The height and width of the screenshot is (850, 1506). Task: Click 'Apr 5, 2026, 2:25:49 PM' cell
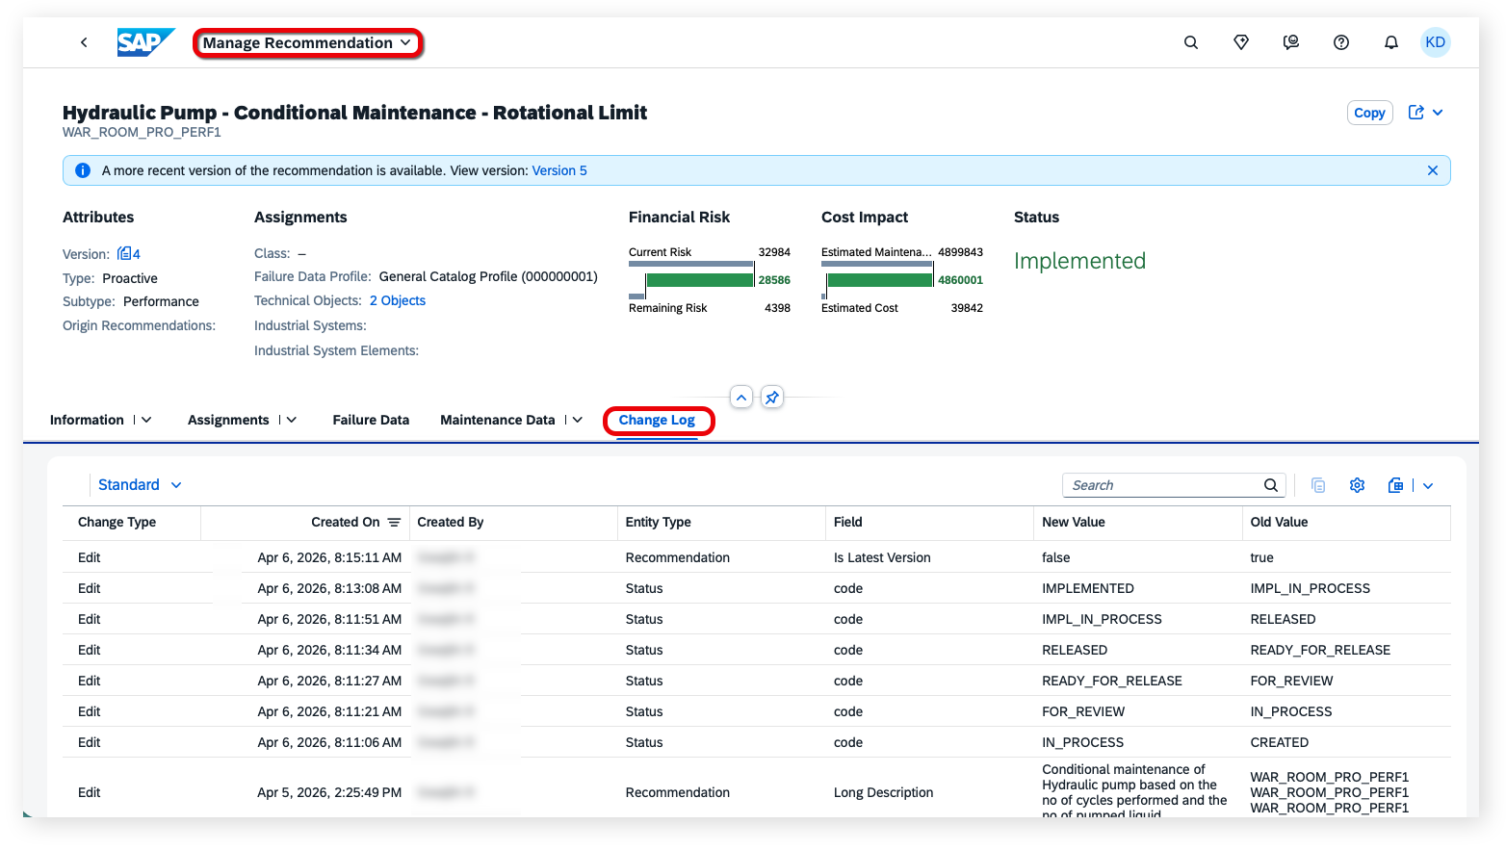329,792
